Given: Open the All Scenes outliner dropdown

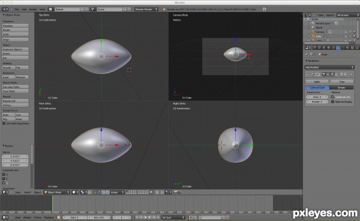Looking at the screenshot, I should coord(347,15).
